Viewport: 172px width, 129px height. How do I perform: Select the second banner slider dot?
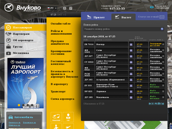[24, 105]
